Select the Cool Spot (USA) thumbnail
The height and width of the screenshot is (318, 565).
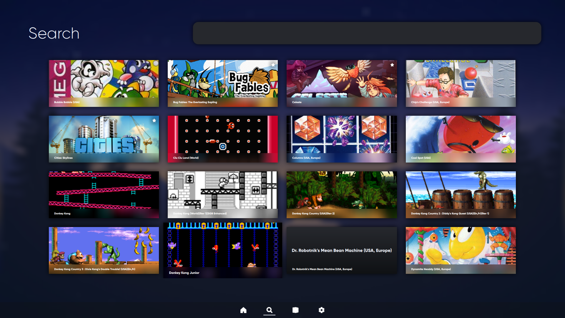(x=461, y=139)
